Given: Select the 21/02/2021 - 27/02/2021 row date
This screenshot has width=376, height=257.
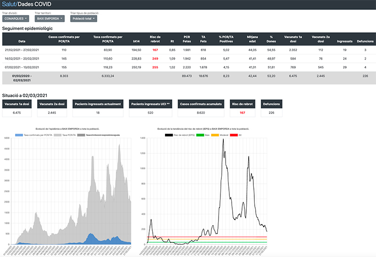Looking at the screenshot, I should [x=22, y=50].
